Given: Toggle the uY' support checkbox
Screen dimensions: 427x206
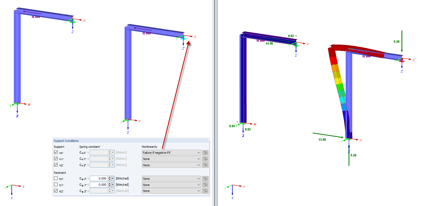Looking at the screenshot, I should point(56,159).
